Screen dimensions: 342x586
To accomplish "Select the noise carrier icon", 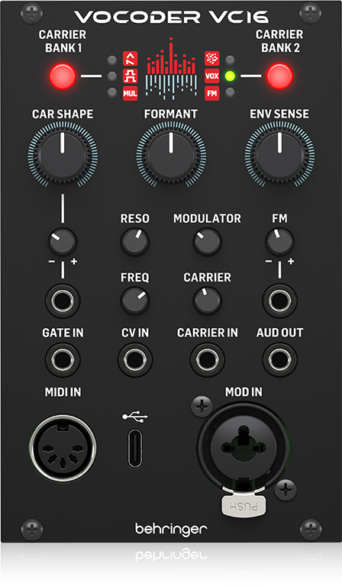I will point(212,59).
